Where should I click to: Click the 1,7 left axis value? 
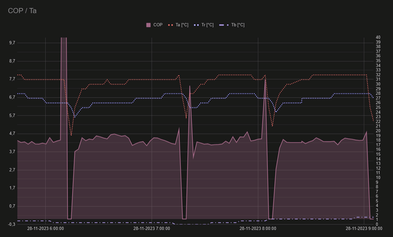(x=12, y=188)
